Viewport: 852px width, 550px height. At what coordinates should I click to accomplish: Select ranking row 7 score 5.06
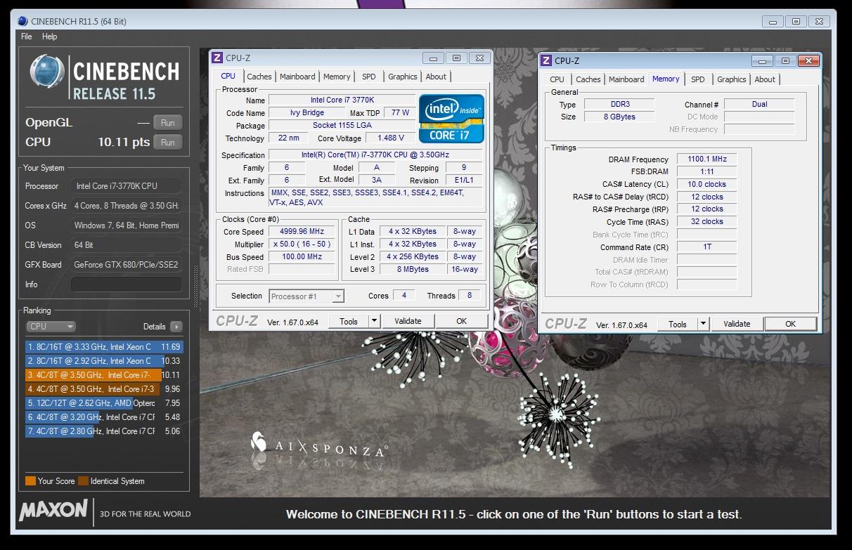[x=104, y=431]
